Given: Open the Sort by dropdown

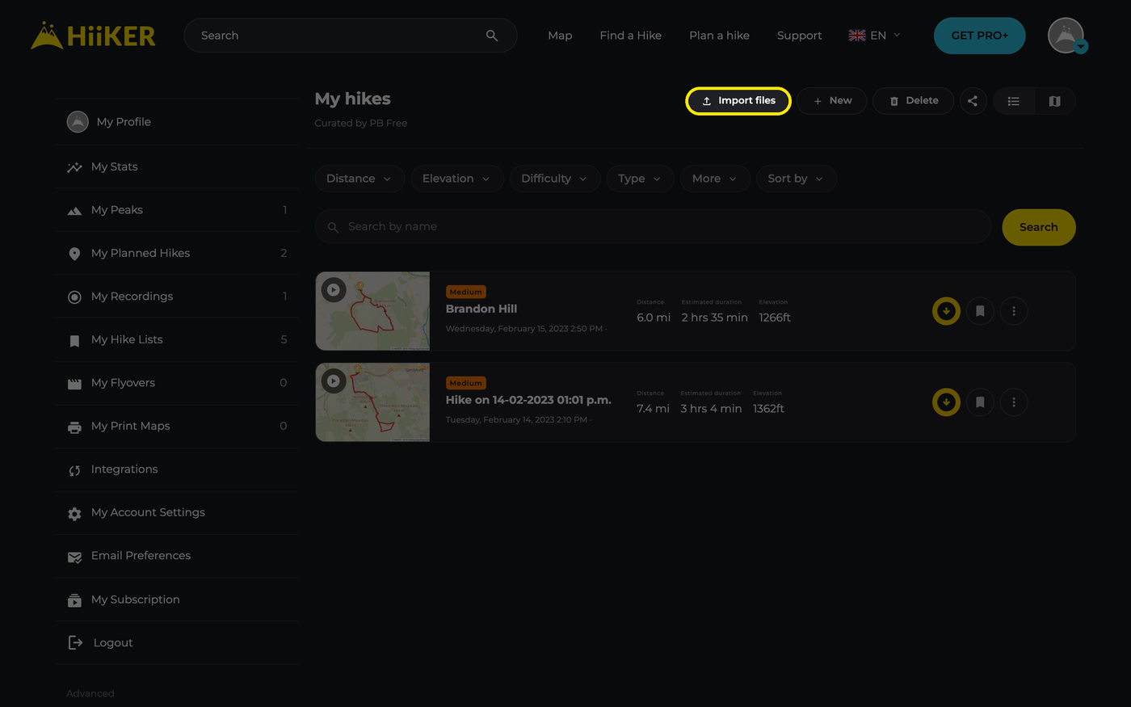Looking at the screenshot, I should click(796, 179).
